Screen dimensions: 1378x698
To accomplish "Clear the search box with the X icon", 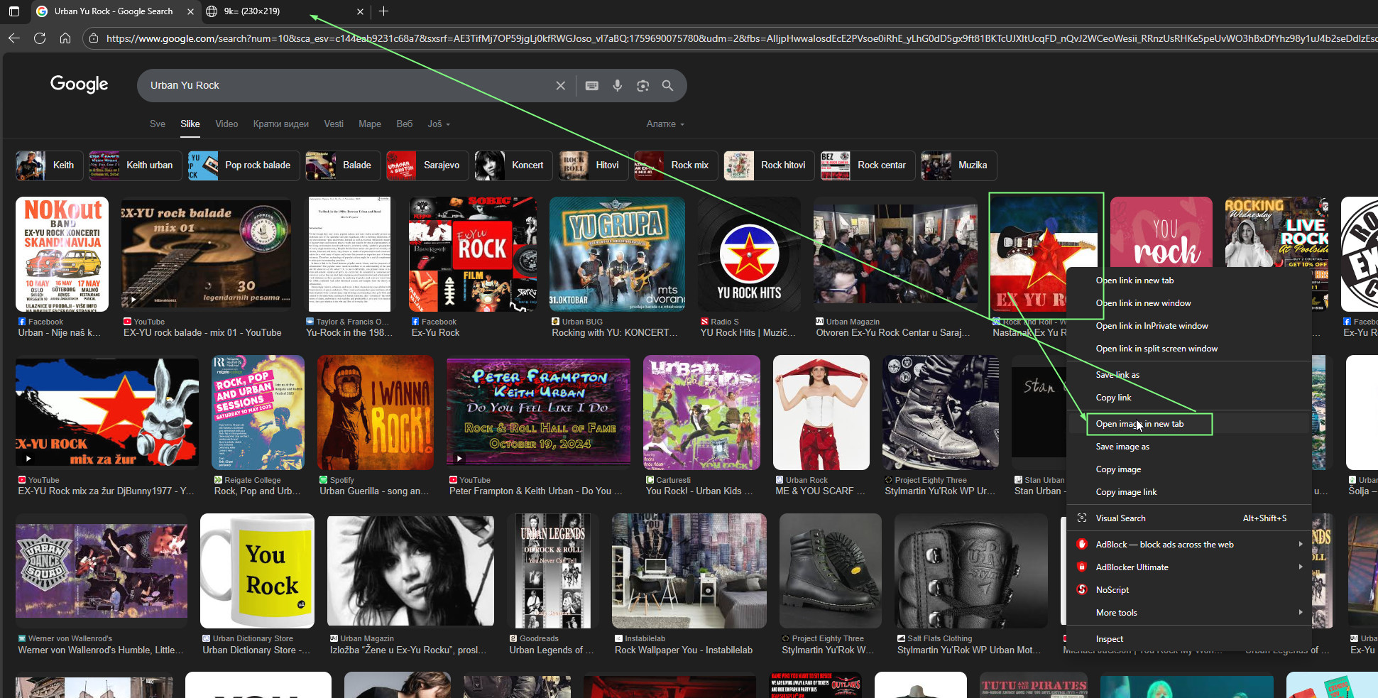I will tap(560, 85).
